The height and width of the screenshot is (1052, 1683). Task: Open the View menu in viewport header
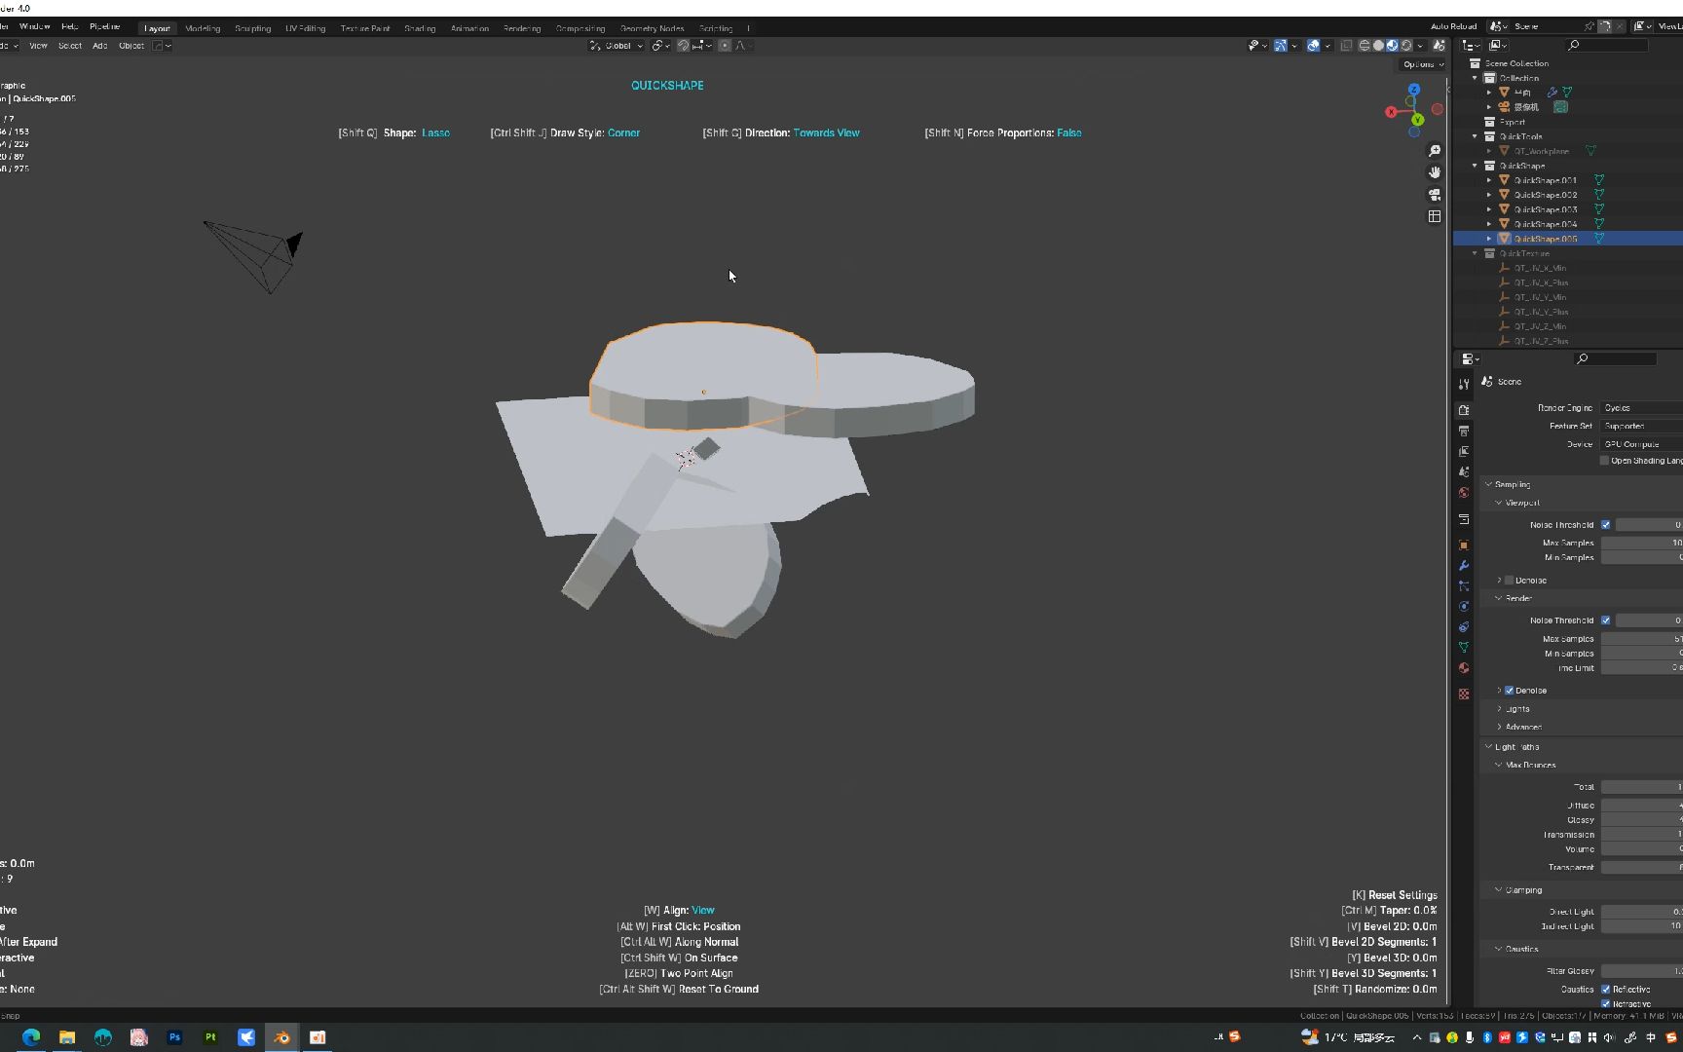(38, 45)
